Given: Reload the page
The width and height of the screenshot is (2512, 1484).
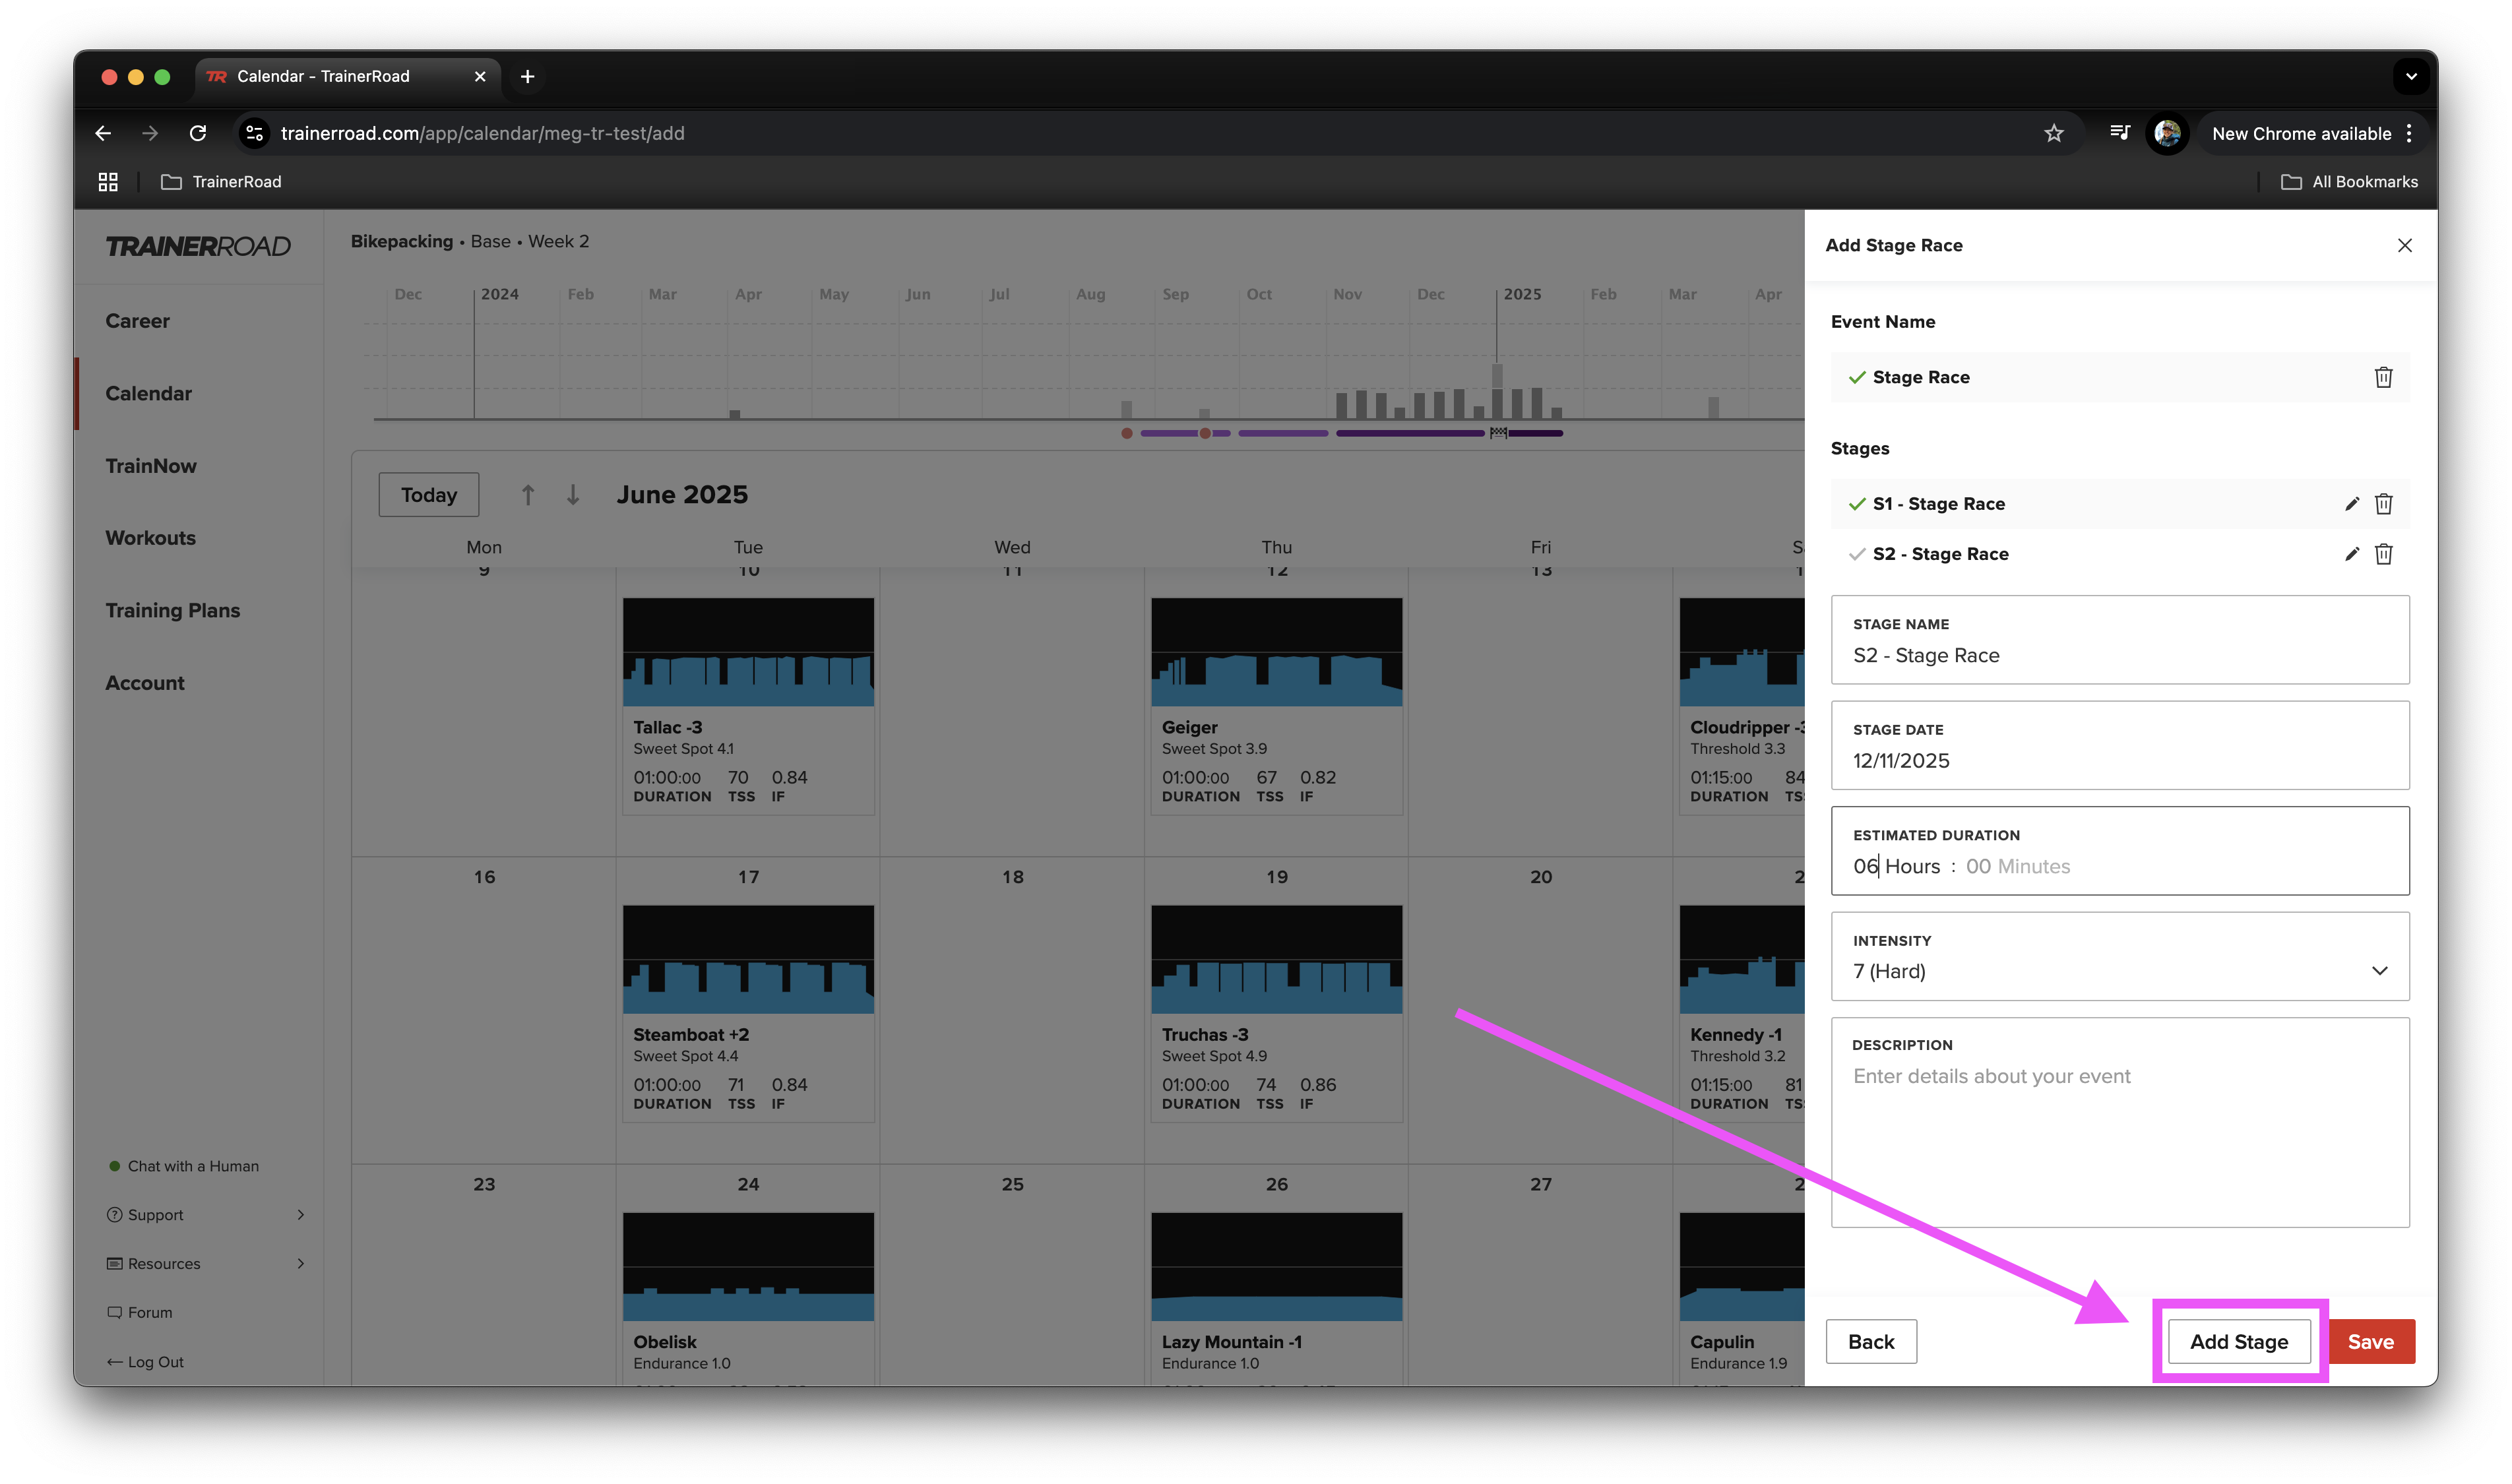Looking at the screenshot, I should click(x=198, y=133).
